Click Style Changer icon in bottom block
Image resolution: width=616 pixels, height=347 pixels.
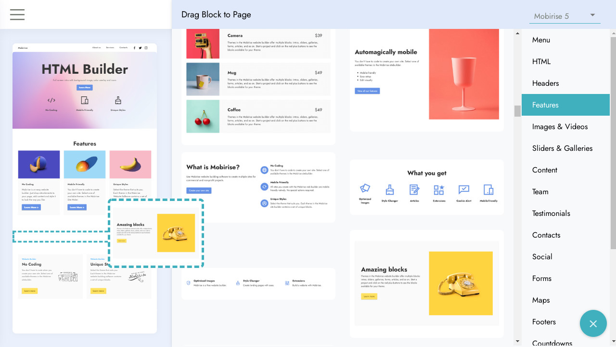pos(238,283)
